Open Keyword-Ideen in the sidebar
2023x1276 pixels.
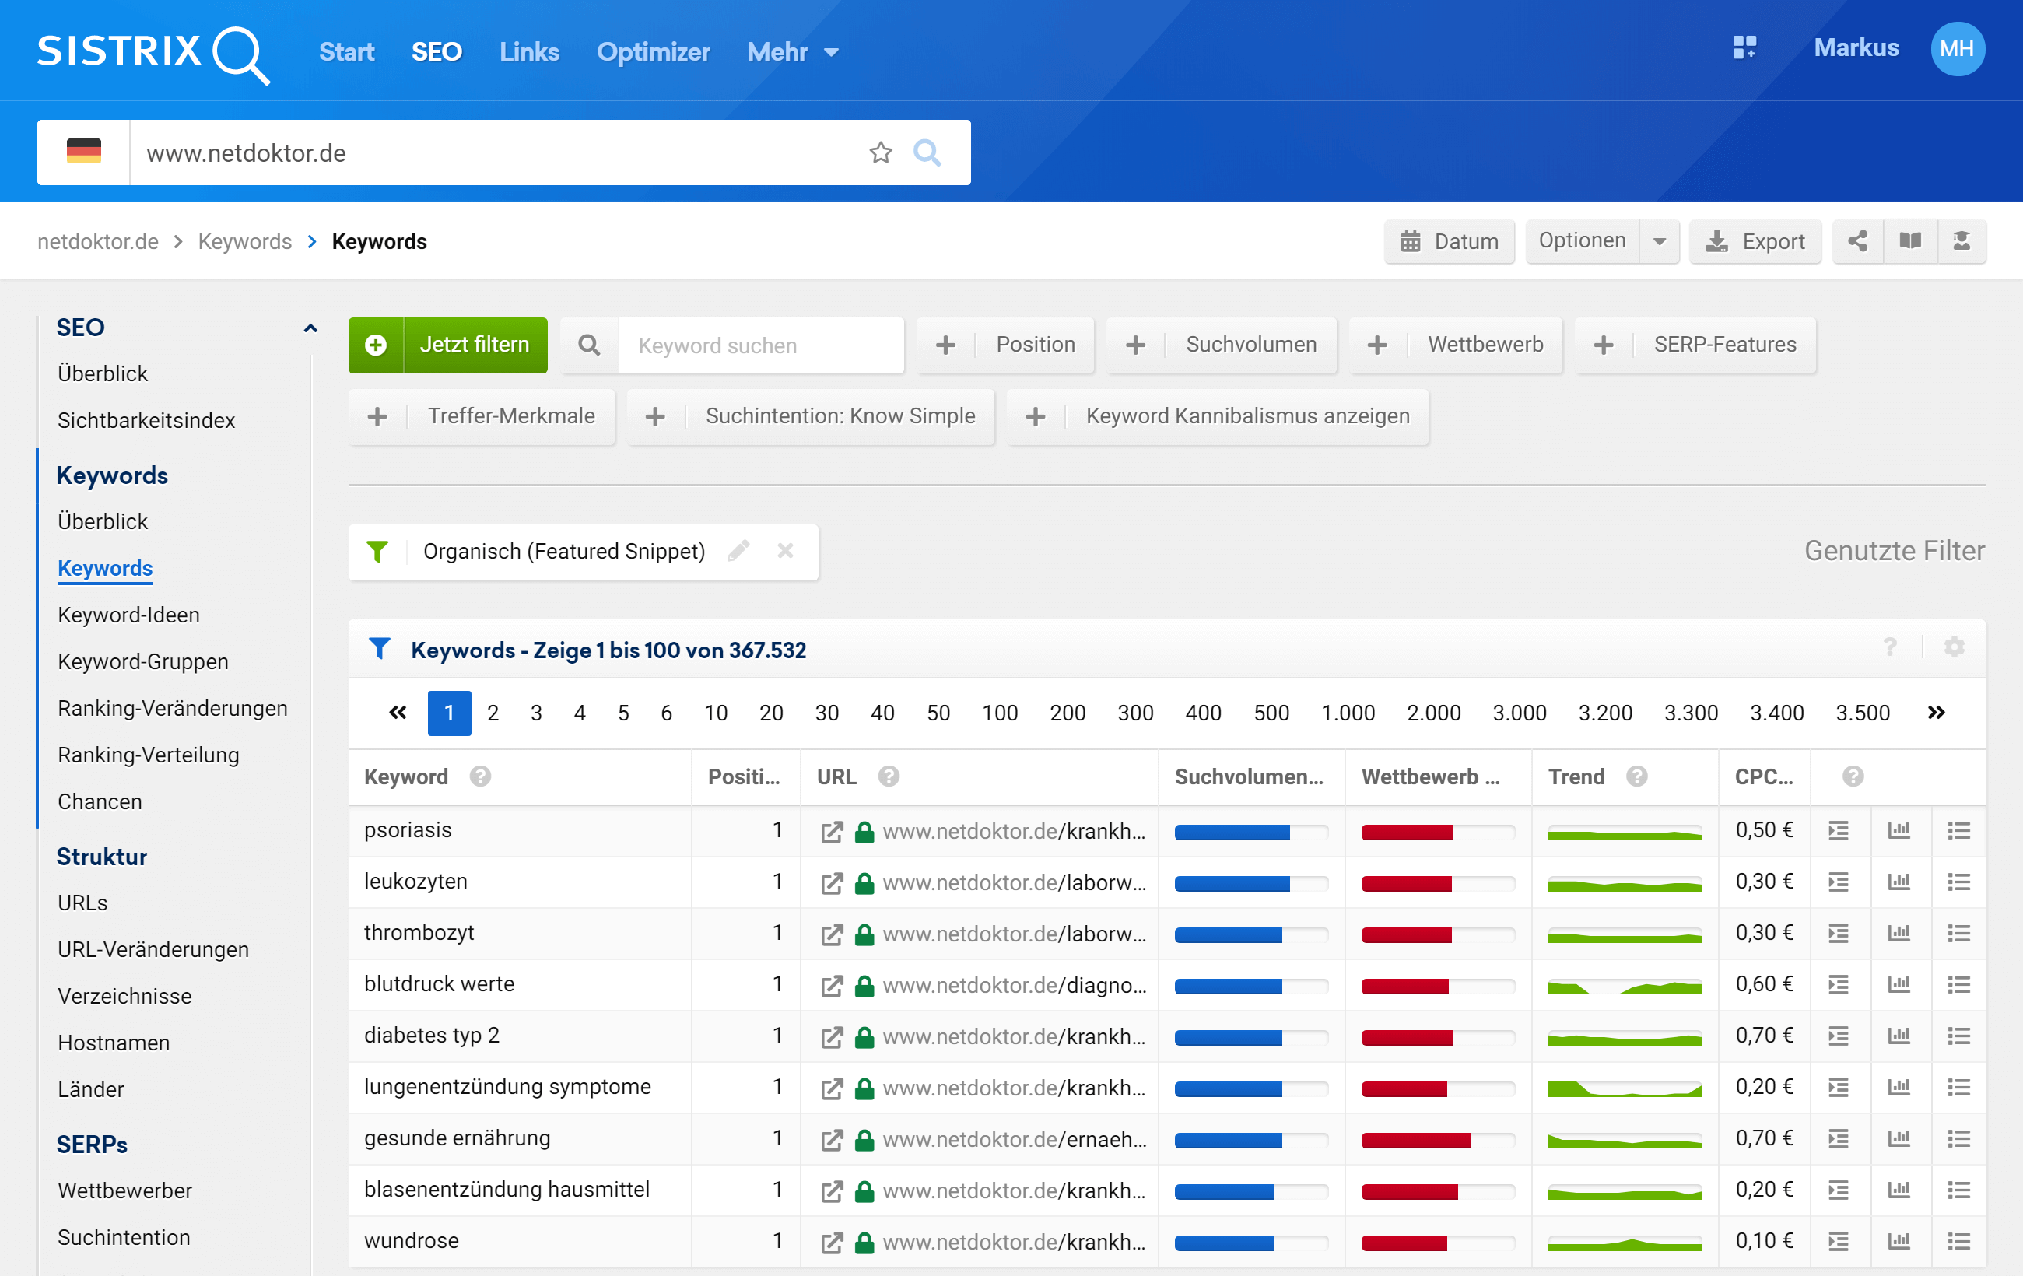(128, 615)
